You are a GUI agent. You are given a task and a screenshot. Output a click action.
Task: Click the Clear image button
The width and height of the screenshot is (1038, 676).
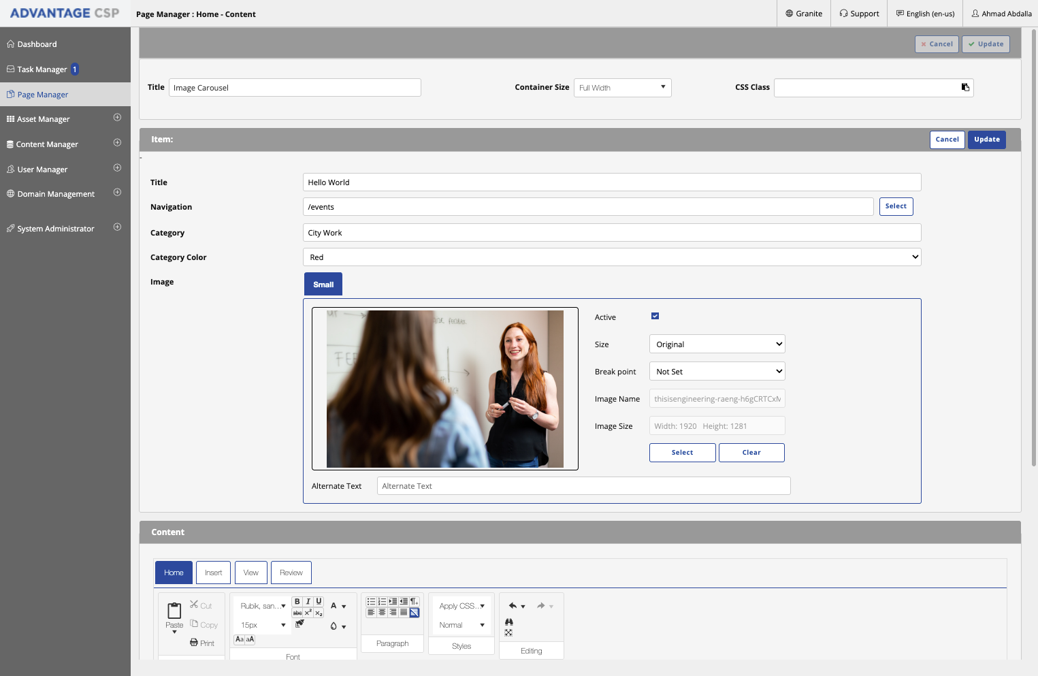tap(751, 453)
